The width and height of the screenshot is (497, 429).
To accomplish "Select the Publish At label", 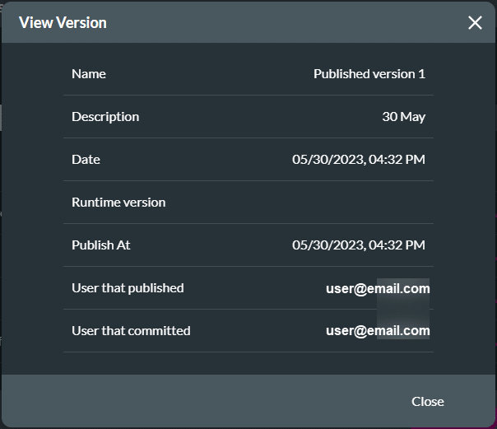I will click(x=101, y=245).
